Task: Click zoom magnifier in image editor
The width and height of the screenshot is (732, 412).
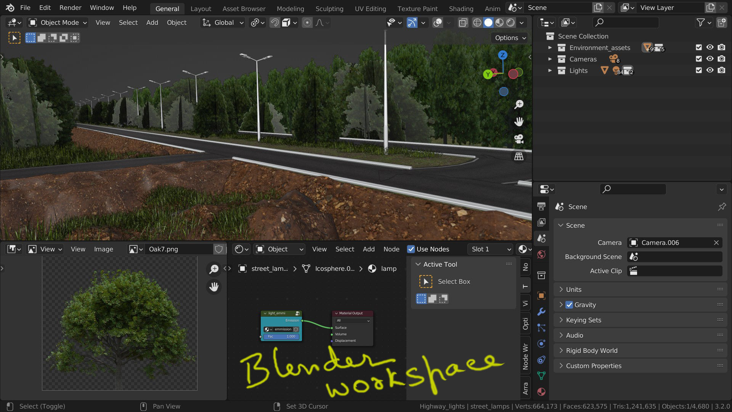Action: [x=214, y=269]
